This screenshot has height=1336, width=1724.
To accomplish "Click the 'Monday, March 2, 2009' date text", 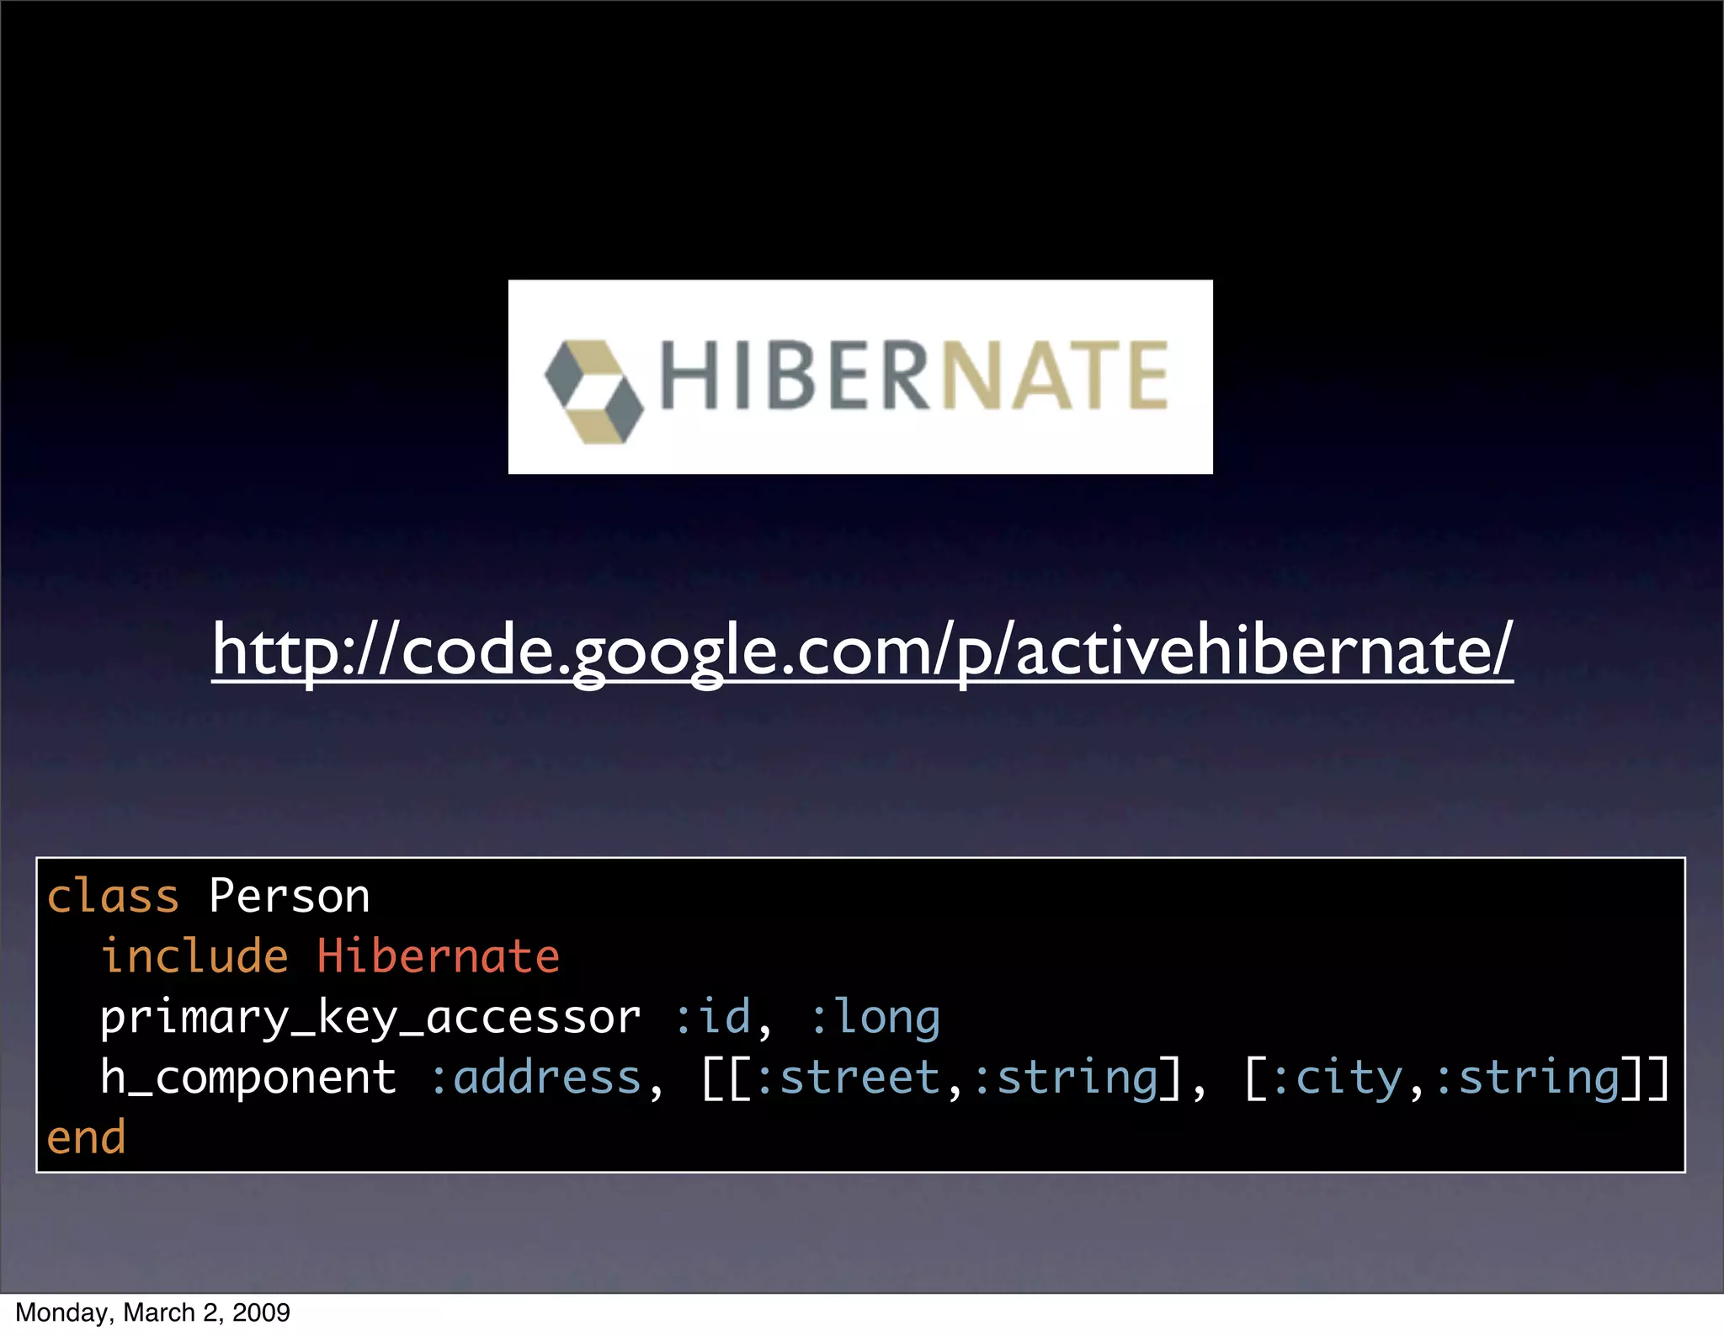I will 152,1313.
